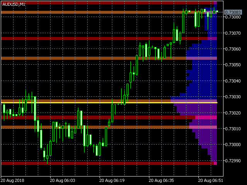Click the pink histogram bar near 0.73017
Image resolution: width=247 pixels, height=185 pixels.
(x=206, y=117)
